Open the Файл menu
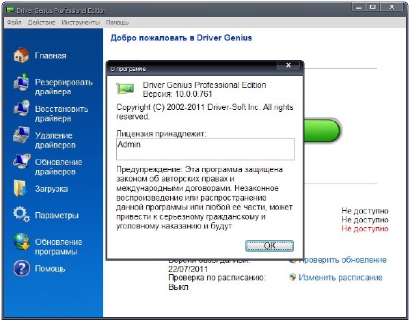The height and width of the screenshot is (322, 410). click(14, 23)
